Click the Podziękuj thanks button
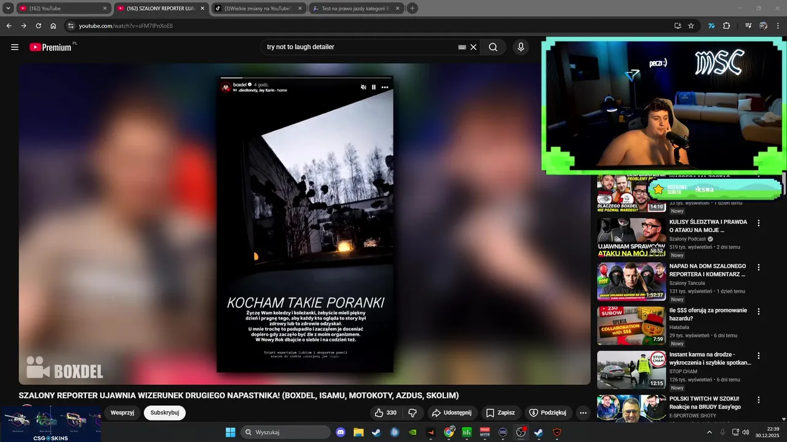 coord(547,413)
